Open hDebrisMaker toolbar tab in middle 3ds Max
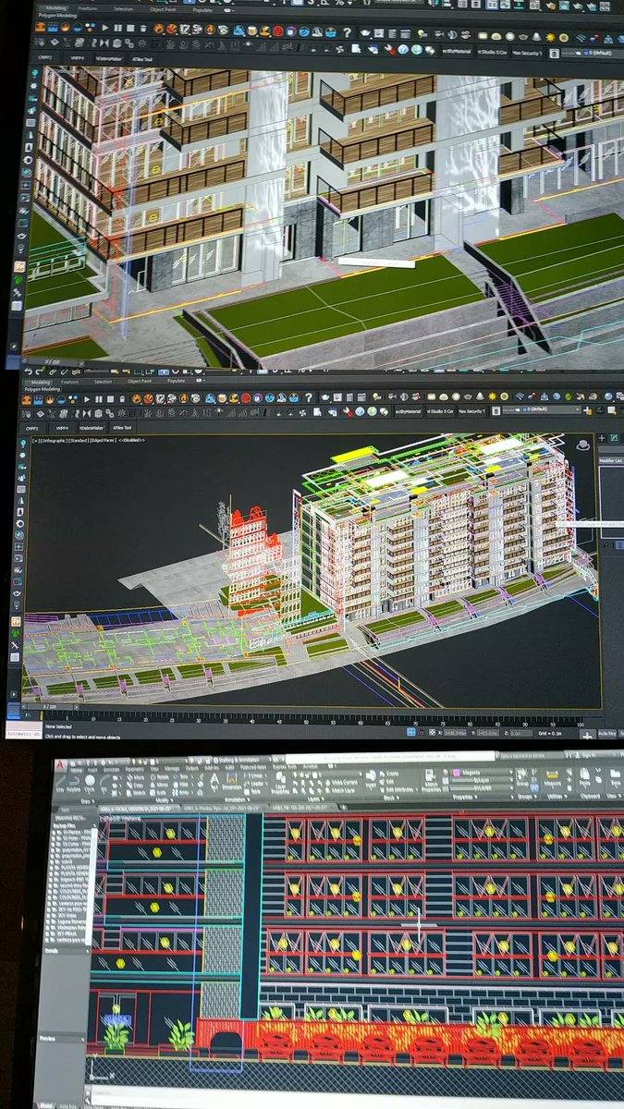 91,428
